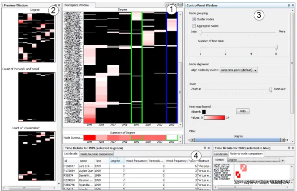
Task: Sort table by Degree column header
Action: [x=117, y=161]
